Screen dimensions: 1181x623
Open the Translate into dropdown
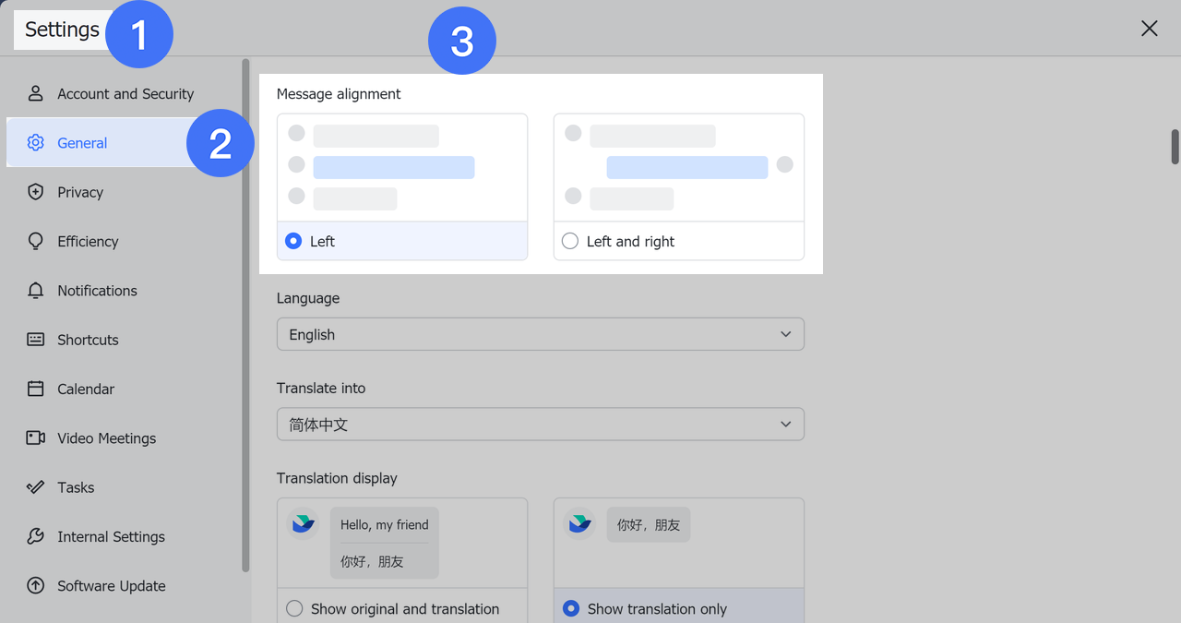click(540, 424)
